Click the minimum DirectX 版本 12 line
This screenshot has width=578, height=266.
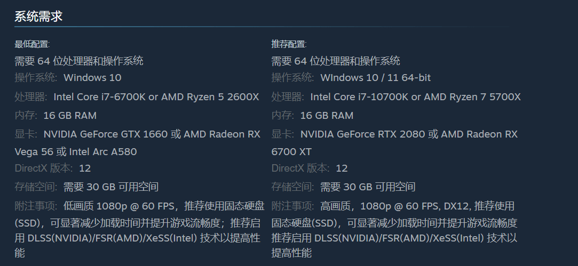(x=53, y=168)
